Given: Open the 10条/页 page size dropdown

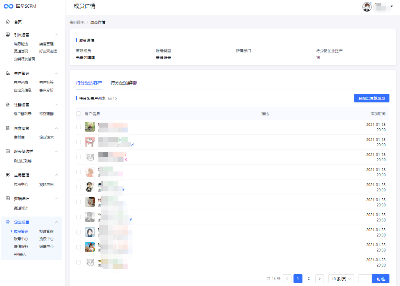Looking at the screenshot, I should [x=341, y=279].
